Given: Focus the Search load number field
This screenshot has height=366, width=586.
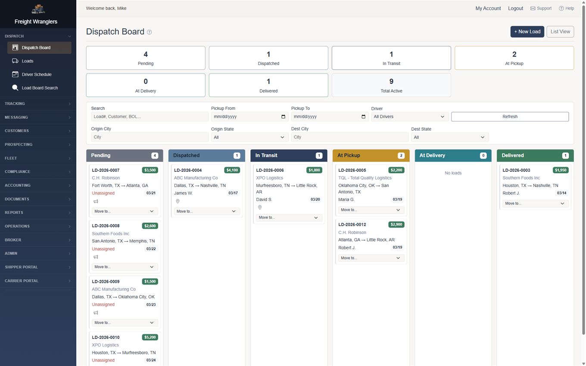Looking at the screenshot, I should tap(150, 117).
